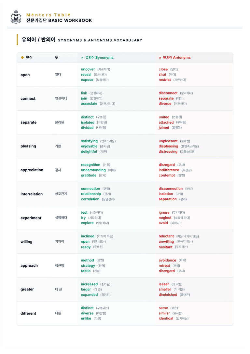Click the antonym 'diminished'
250x354 pixels.
[x=168, y=295]
